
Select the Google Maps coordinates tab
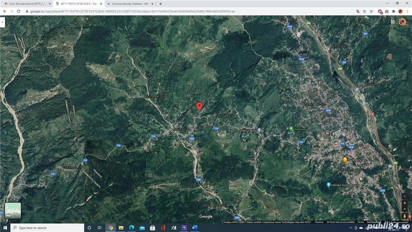(79, 4)
